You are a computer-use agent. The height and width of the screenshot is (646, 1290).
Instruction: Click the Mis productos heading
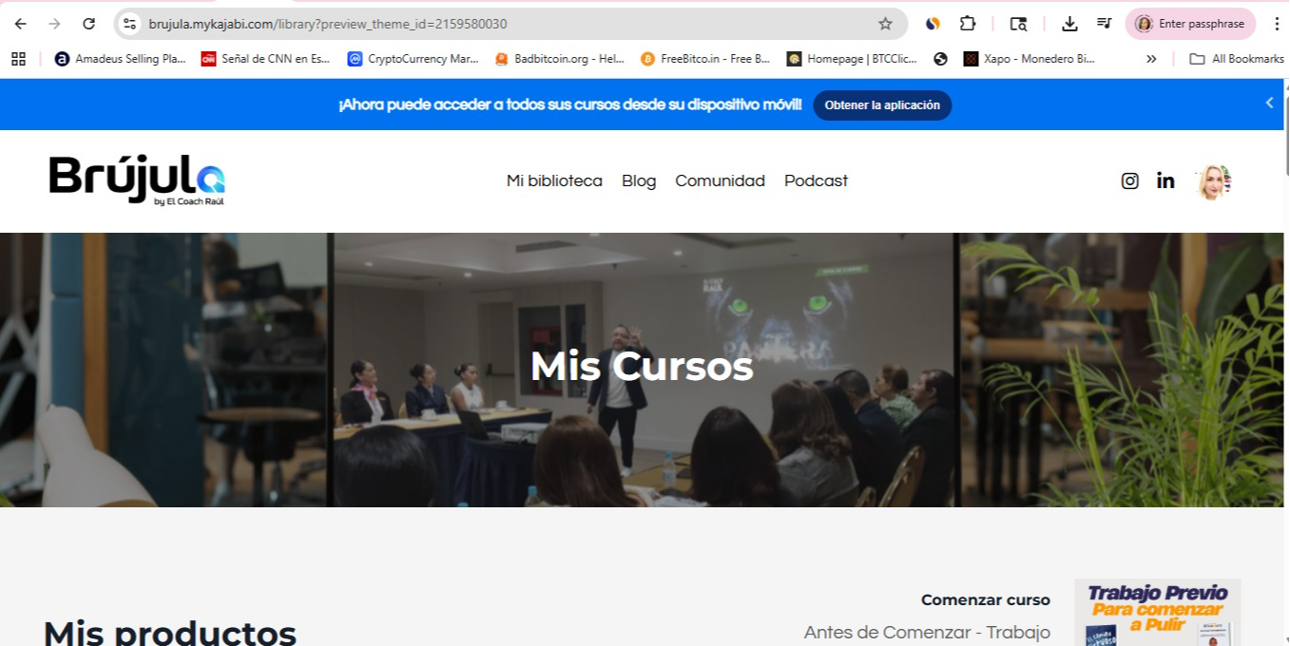pyautogui.click(x=170, y=632)
